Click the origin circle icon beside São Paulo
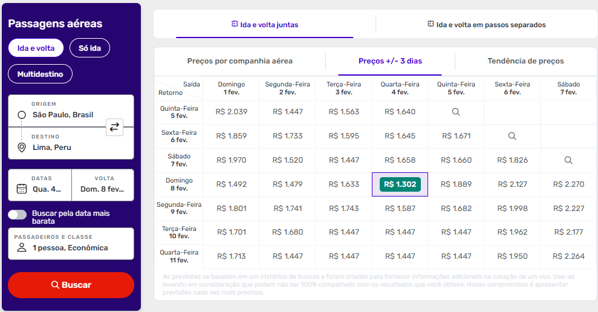The height and width of the screenshot is (312, 598). click(x=22, y=115)
